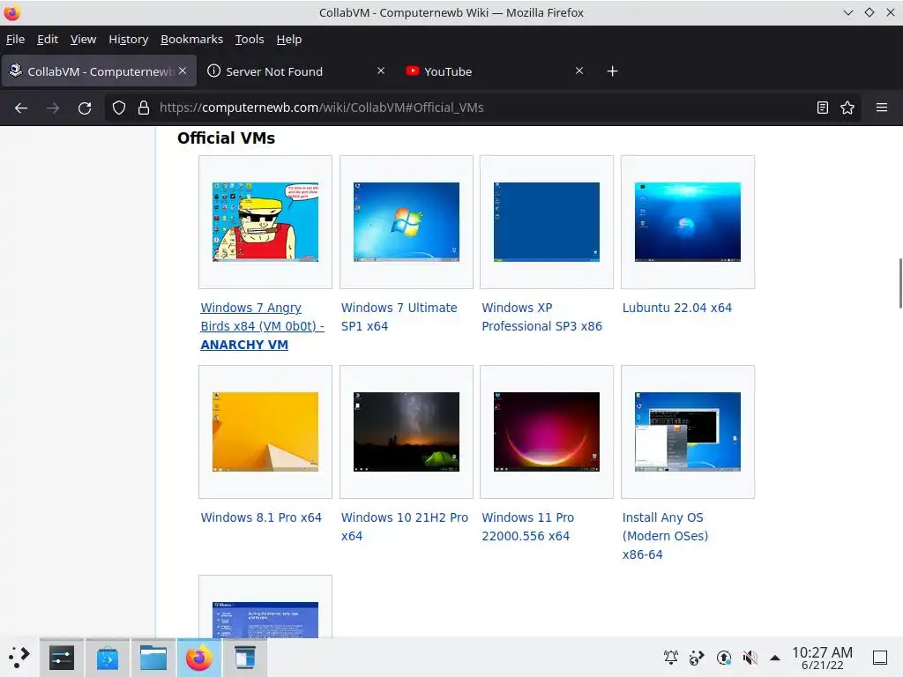
Task: Close the CollabVM tab
Action: [x=183, y=71]
